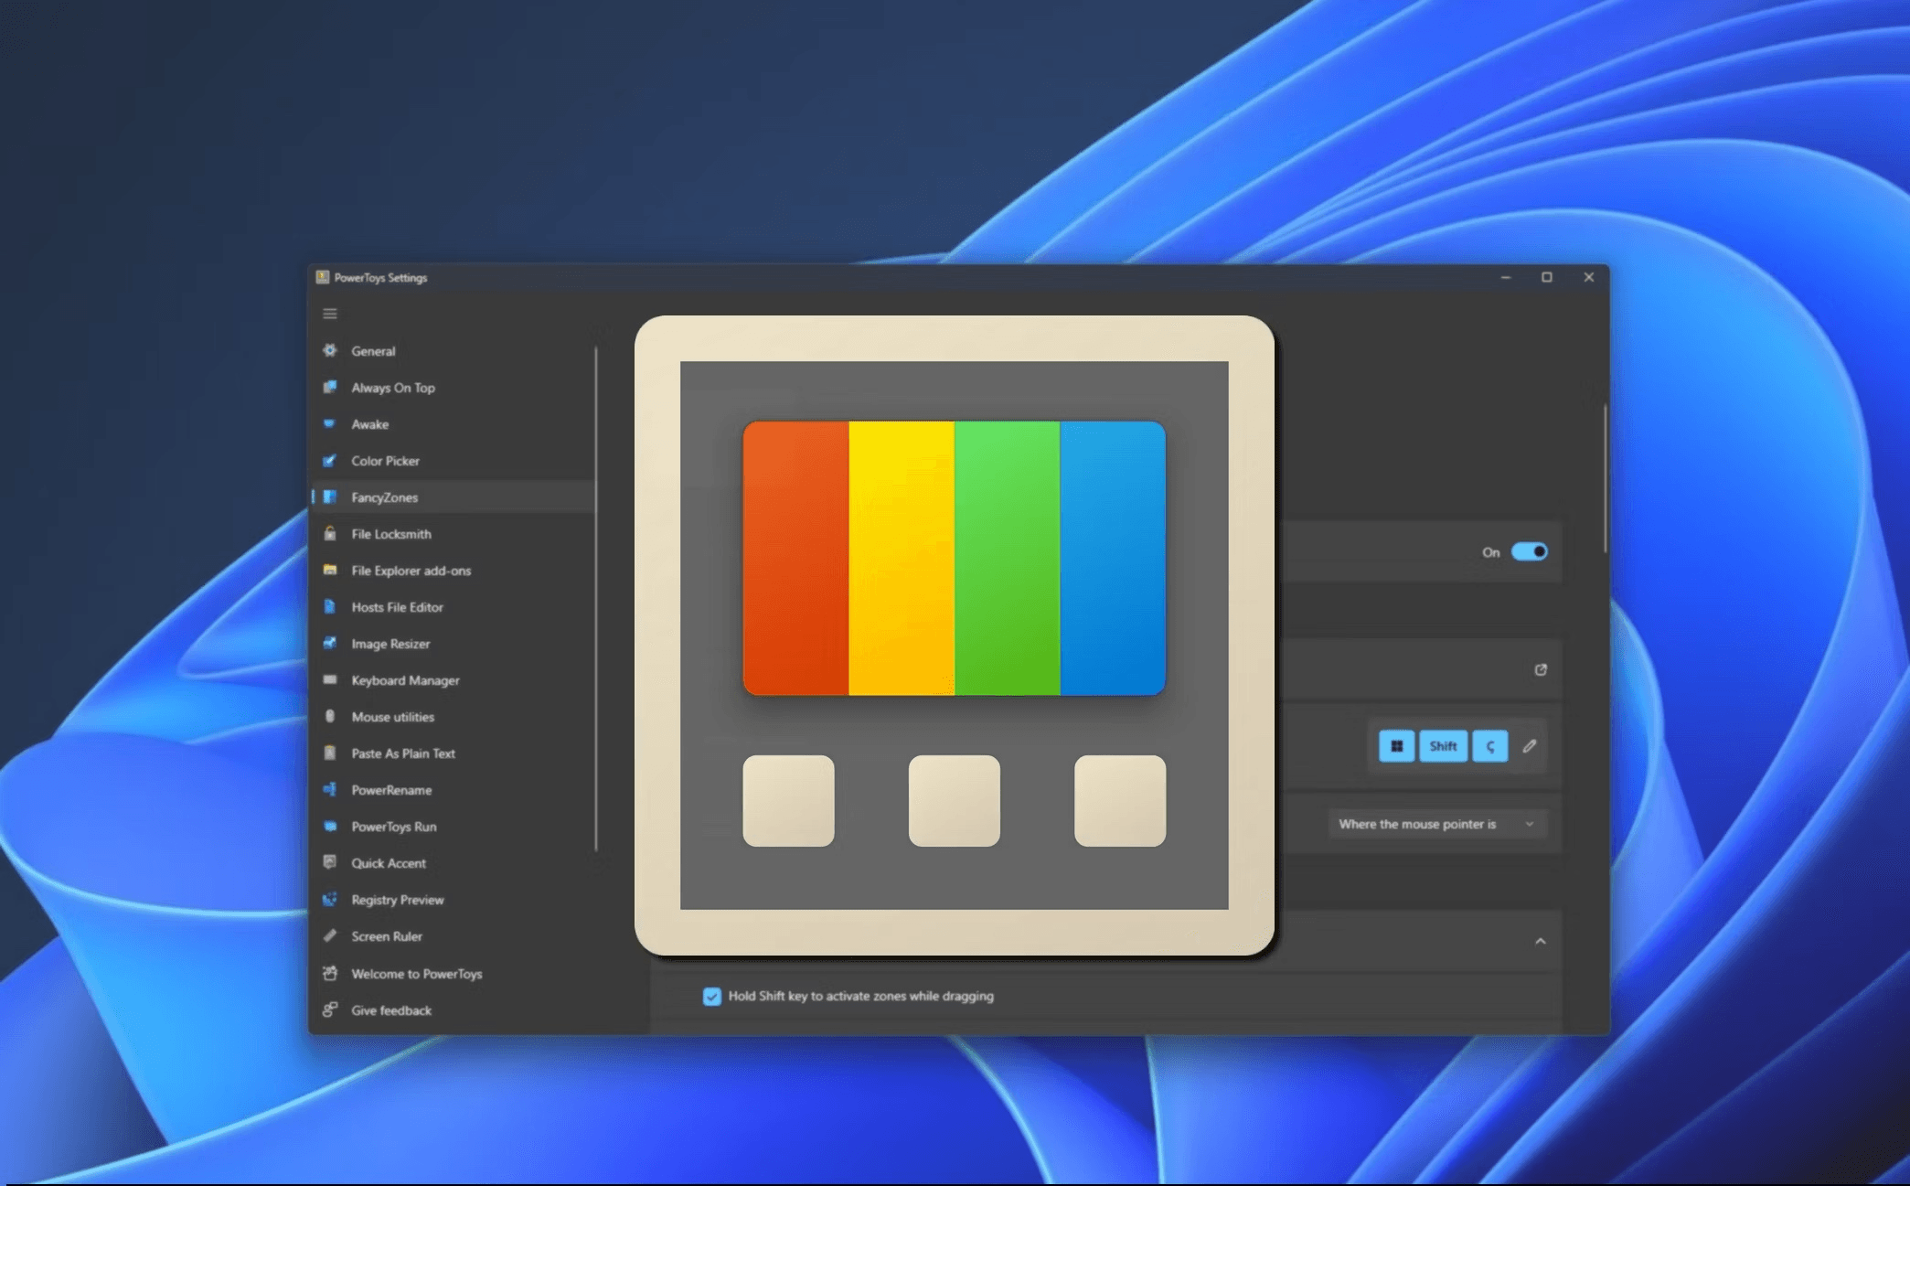Click the open-in-new-window launch icon
Screen dimensions: 1910x1271
click(1541, 669)
